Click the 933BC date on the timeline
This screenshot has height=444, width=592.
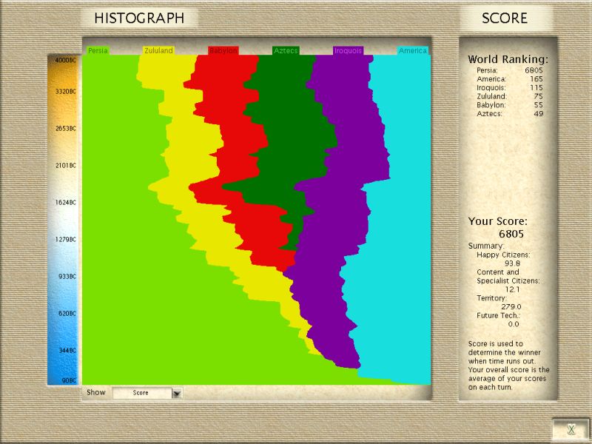pyautogui.click(x=67, y=277)
